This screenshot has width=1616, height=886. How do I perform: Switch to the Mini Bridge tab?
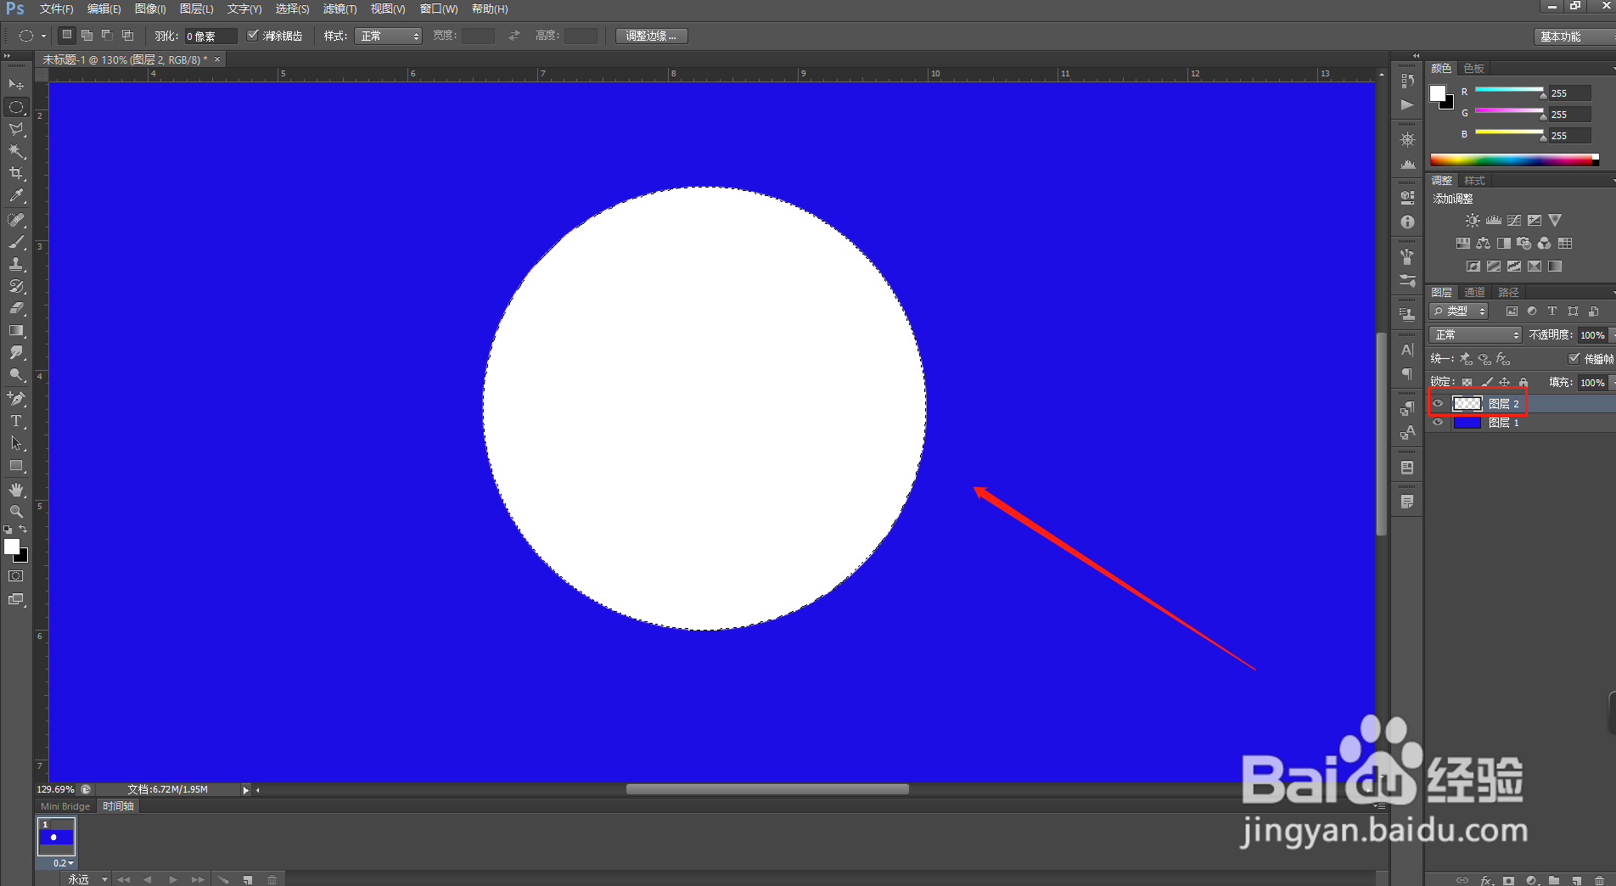click(65, 806)
